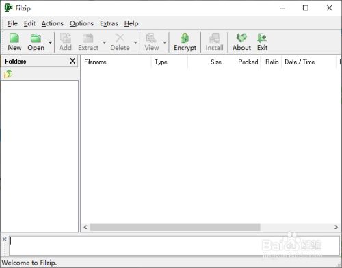Viewport: 342px width, 268px height.
Task: Click the horizontal scrollbar left arrow
Action: (85, 227)
